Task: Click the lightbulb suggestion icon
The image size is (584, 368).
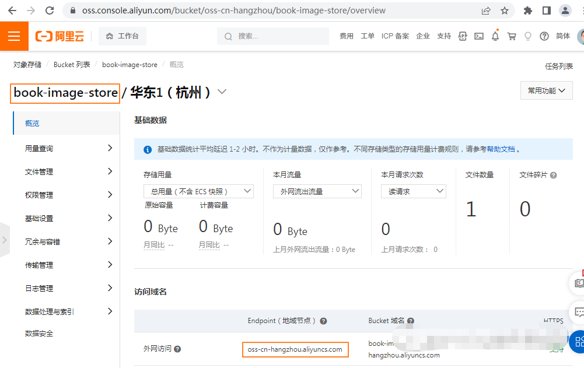Action: coord(528,36)
